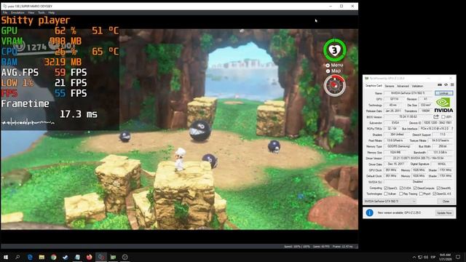Switch to the Sensors tab in GPU-Z
The width and height of the screenshot is (466, 262).
(390, 86)
